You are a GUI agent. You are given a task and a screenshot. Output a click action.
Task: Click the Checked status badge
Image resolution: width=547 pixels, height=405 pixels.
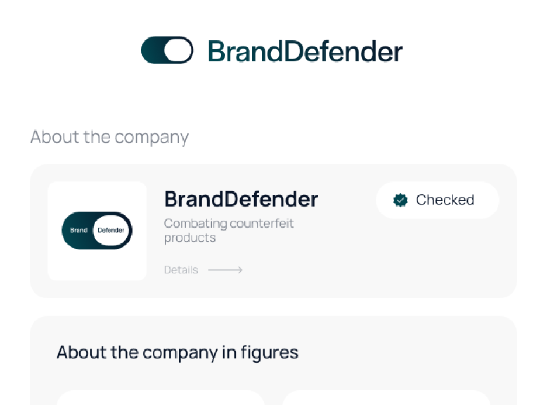pyautogui.click(x=437, y=200)
